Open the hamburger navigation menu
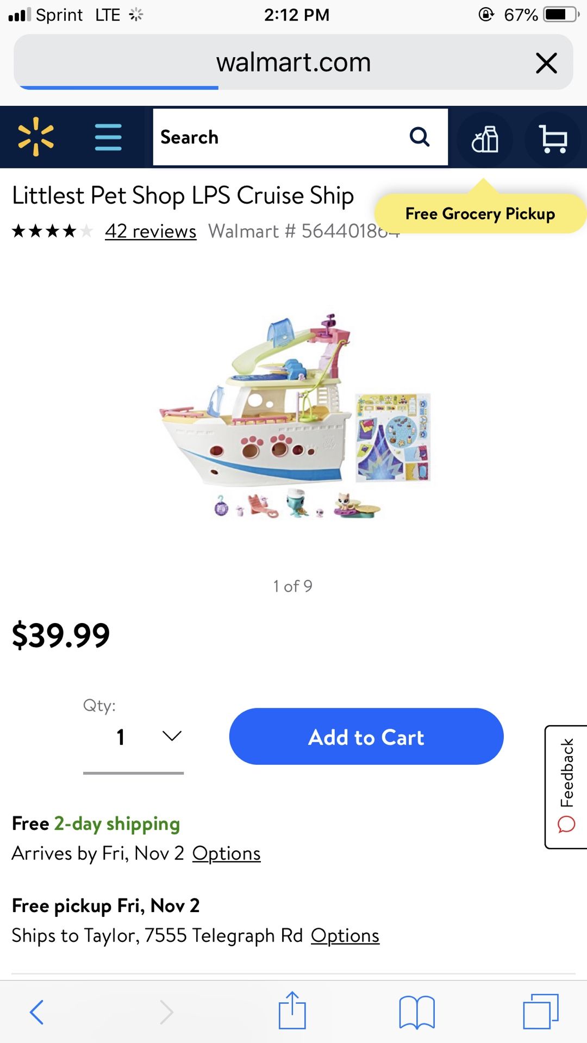This screenshot has width=587, height=1043. point(108,137)
